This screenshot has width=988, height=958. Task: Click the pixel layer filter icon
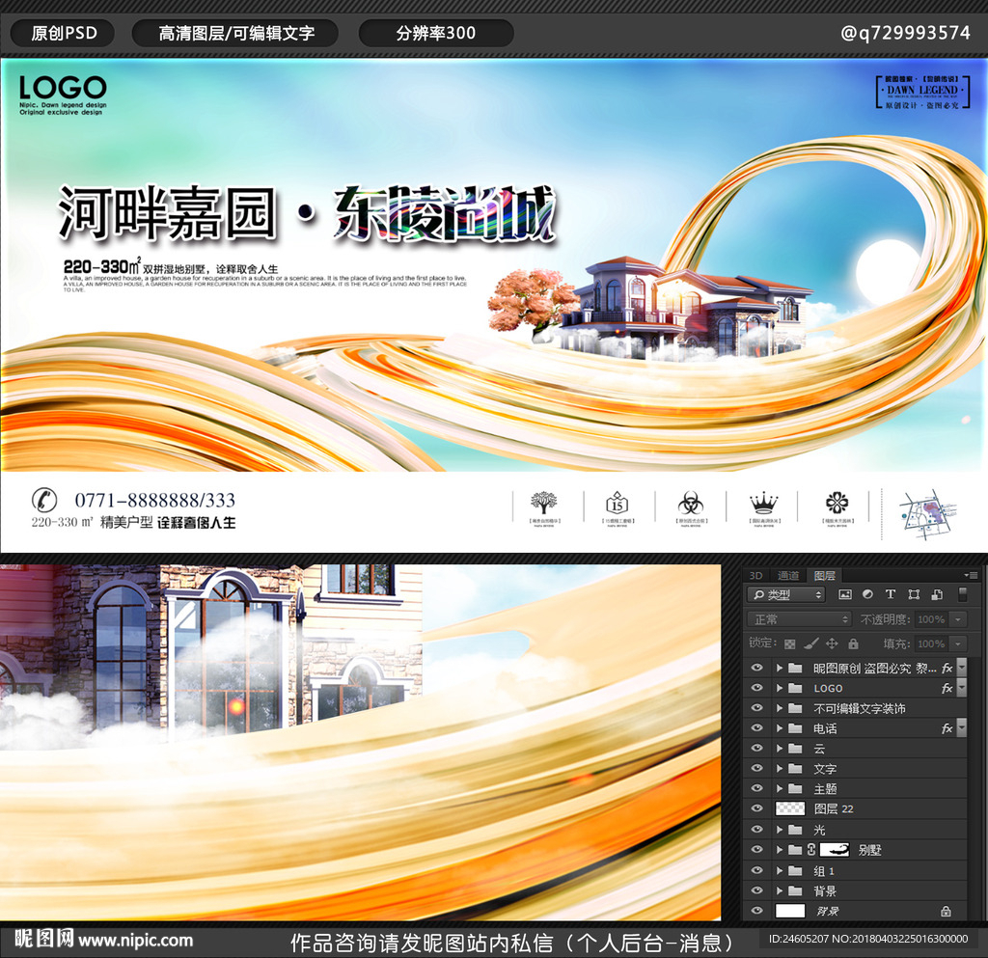pyautogui.click(x=845, y=594)
